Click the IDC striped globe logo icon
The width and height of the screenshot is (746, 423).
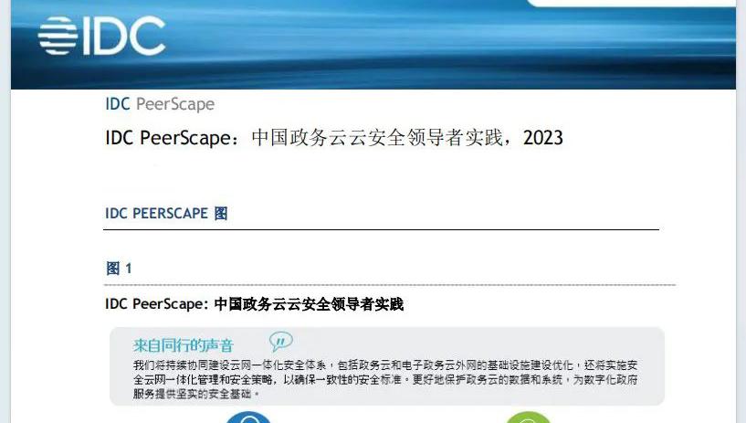pyautogui.click(x=58, y=36)
